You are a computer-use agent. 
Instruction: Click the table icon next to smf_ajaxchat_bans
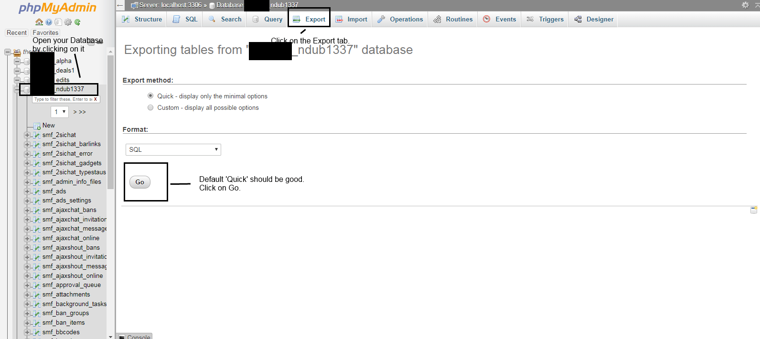click(x=37, y=210)
